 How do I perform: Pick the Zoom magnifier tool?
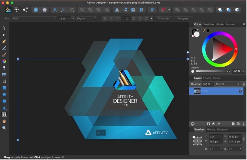point(4,128)
